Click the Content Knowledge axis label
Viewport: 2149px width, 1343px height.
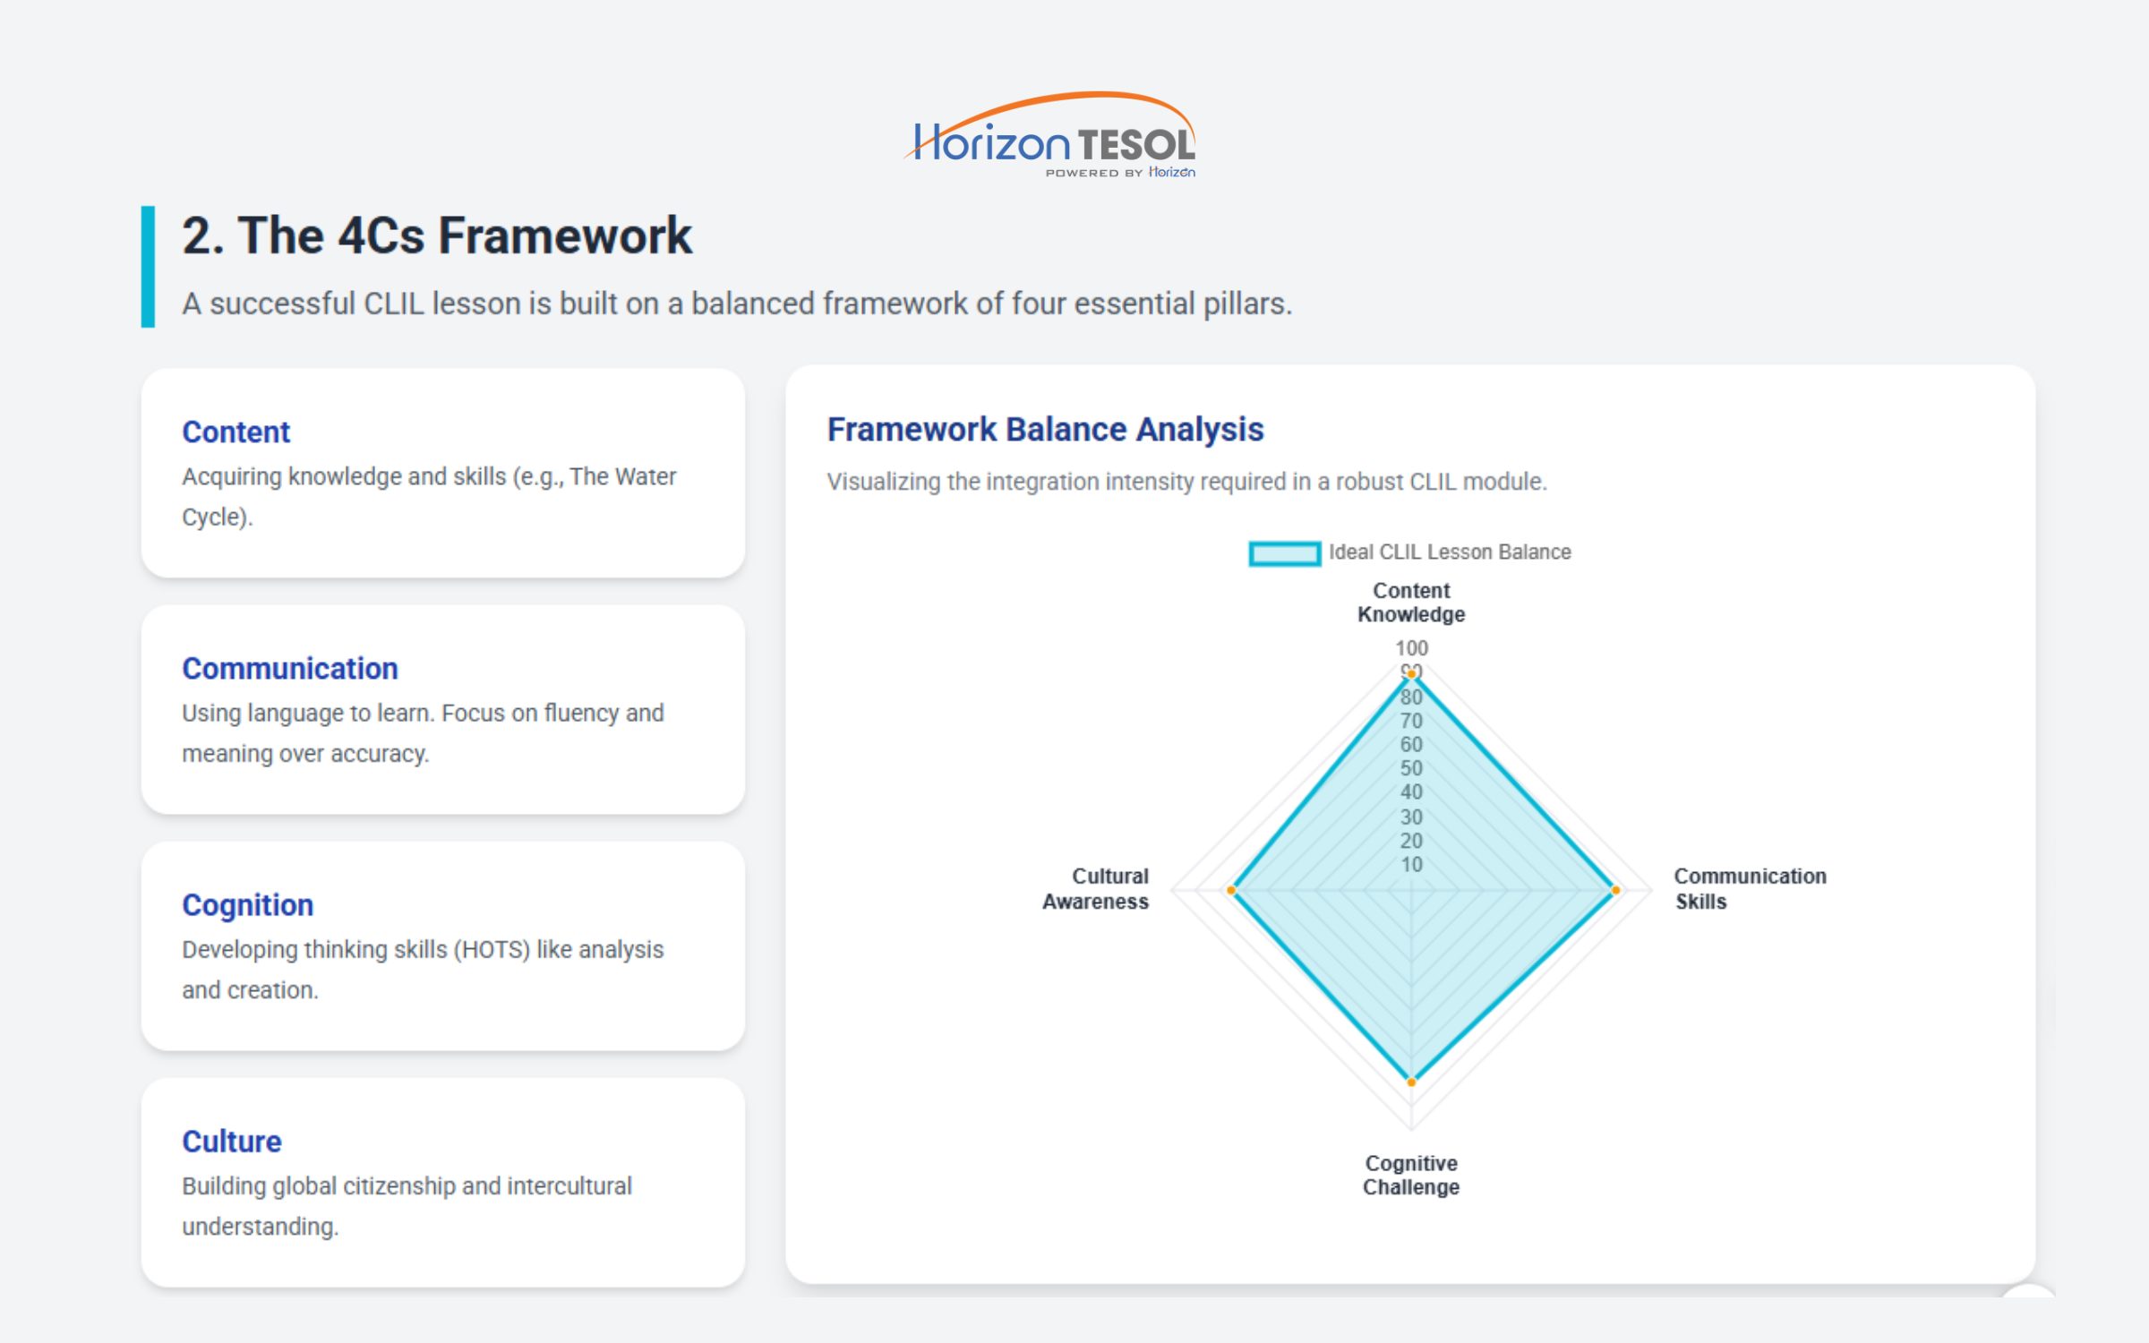point(1411,603)
